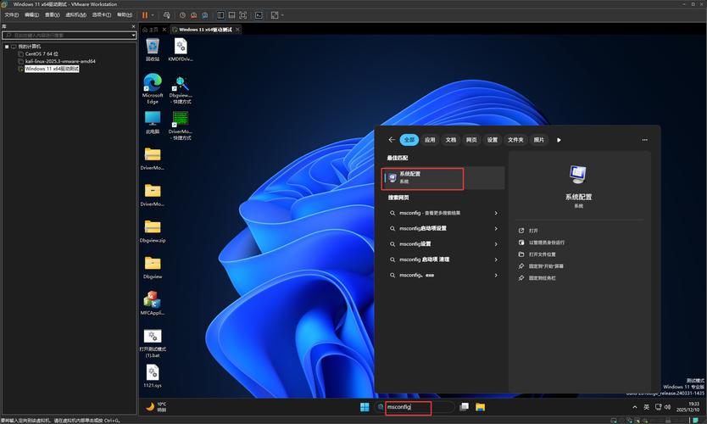Click the Recycle Bin desktop icon

(x=153, y=47)
